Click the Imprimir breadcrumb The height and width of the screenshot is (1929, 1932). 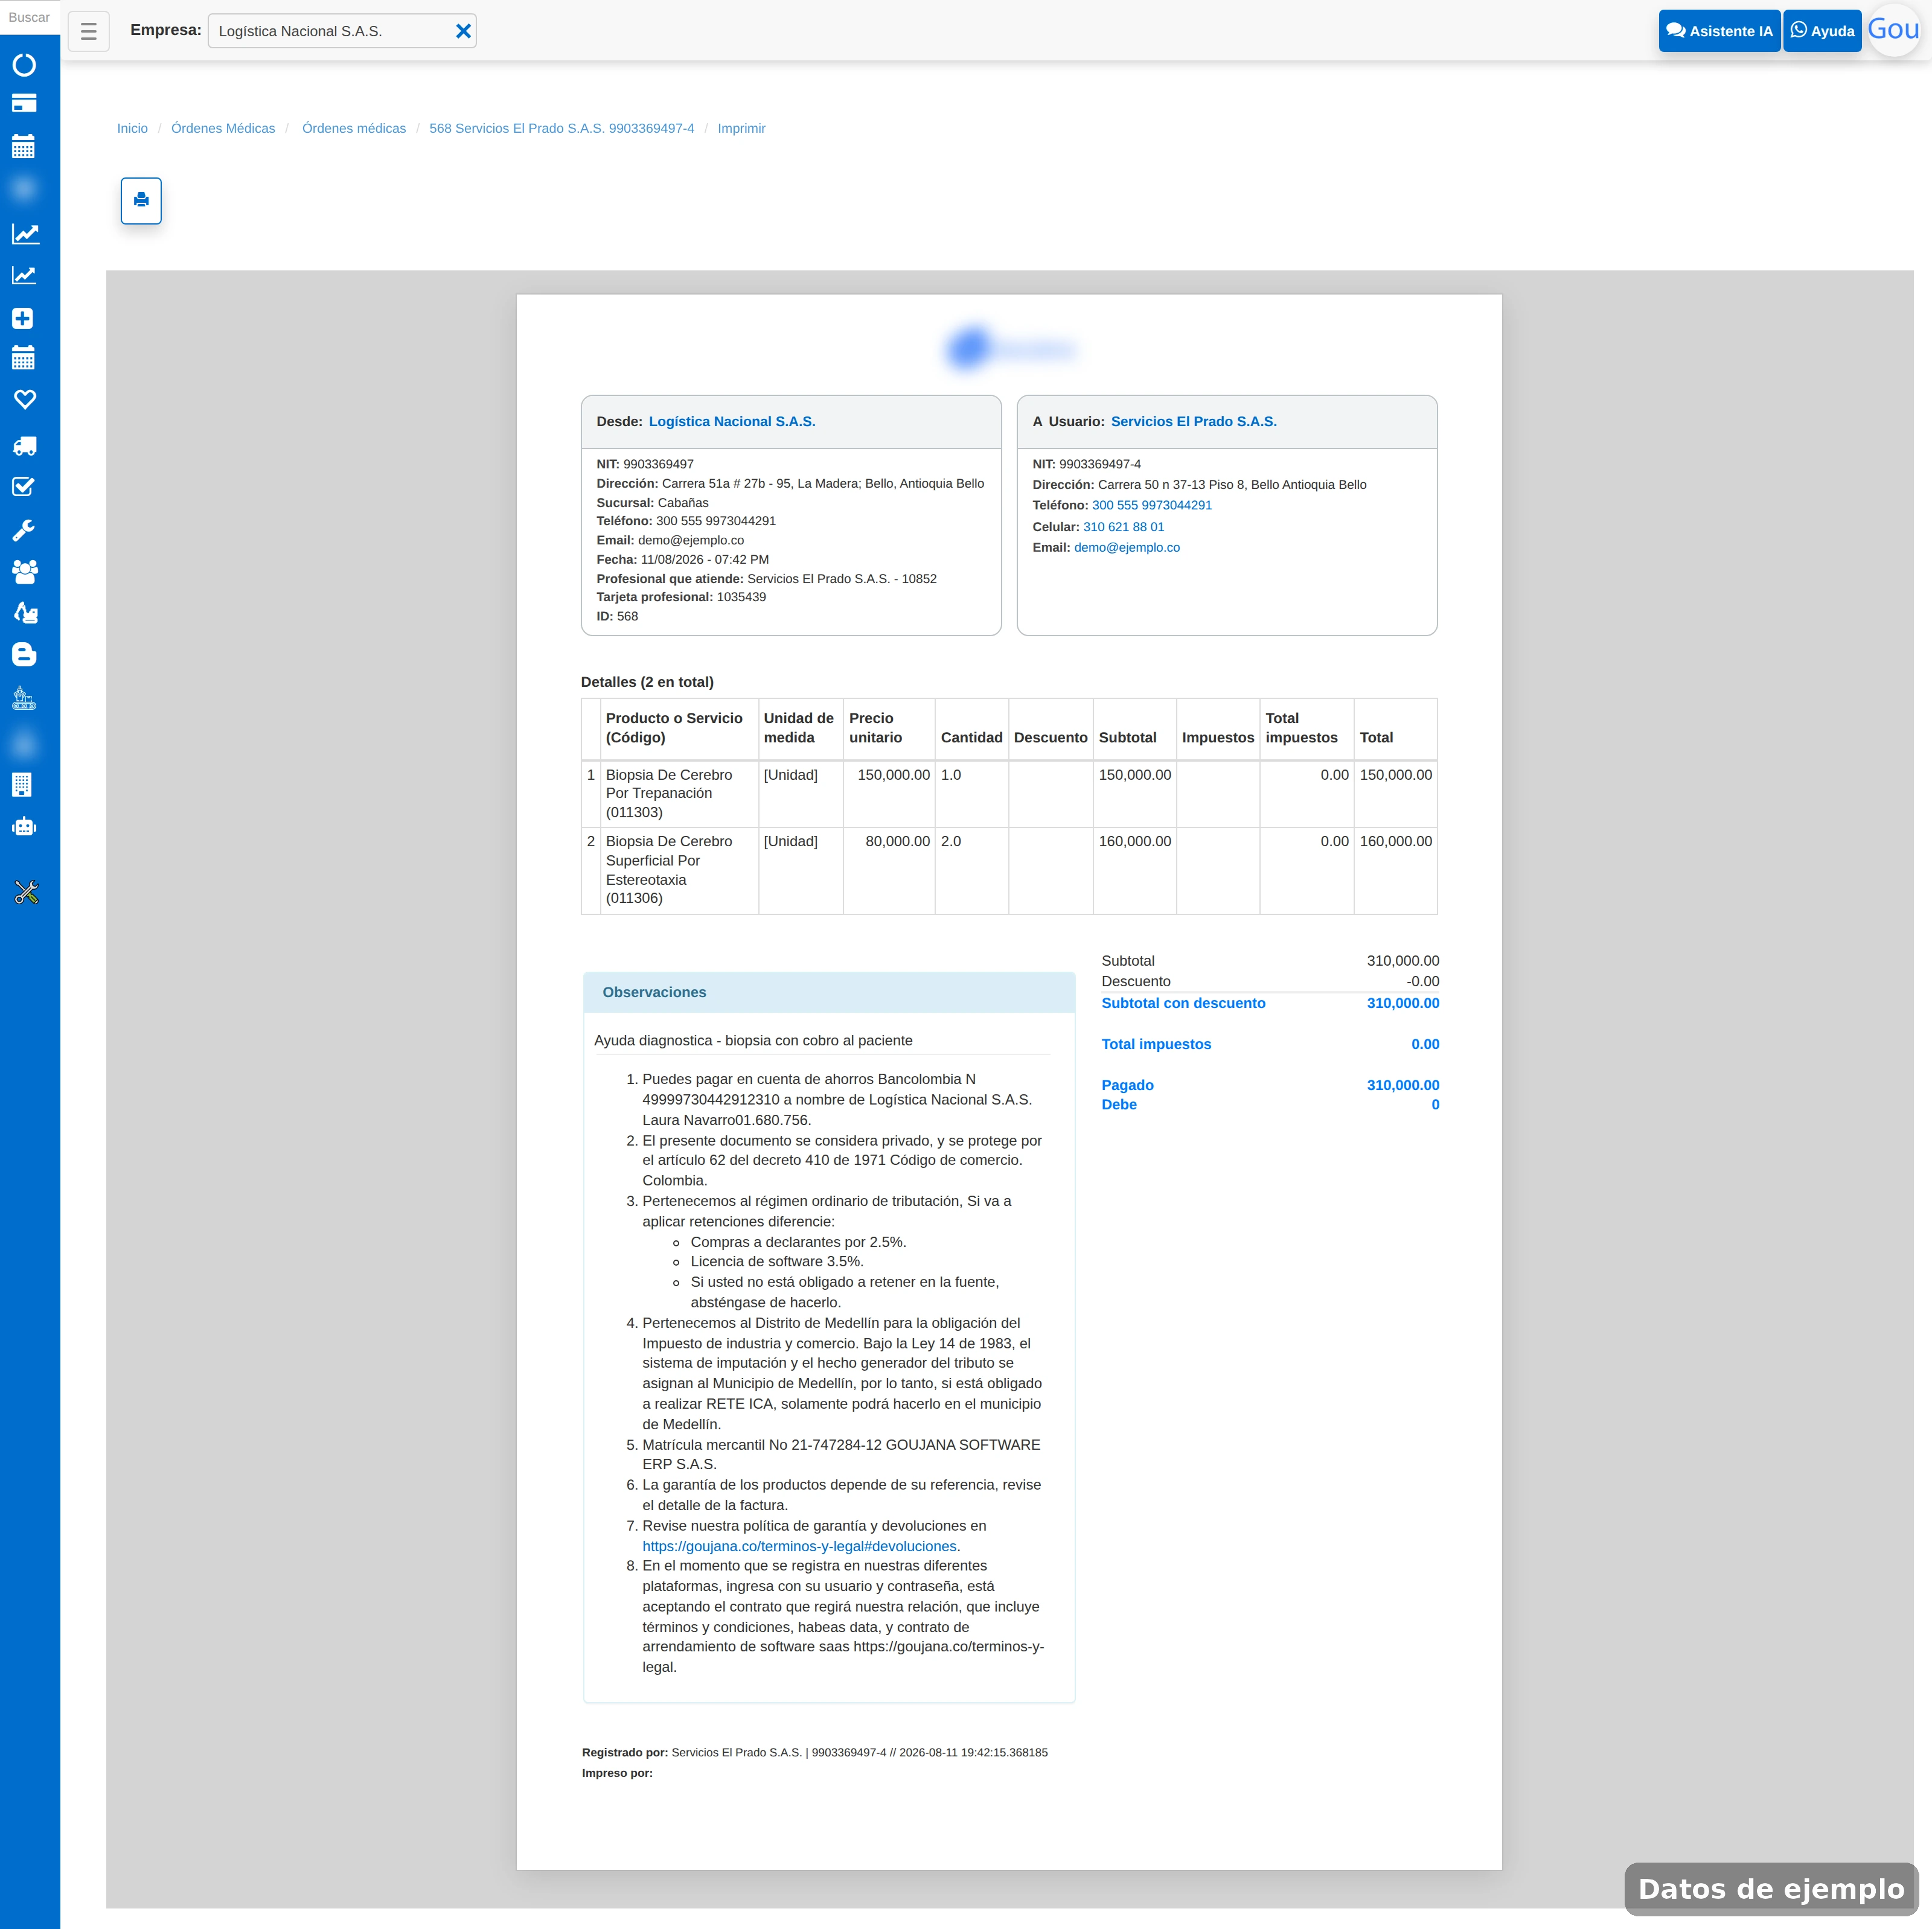[741, 128]
